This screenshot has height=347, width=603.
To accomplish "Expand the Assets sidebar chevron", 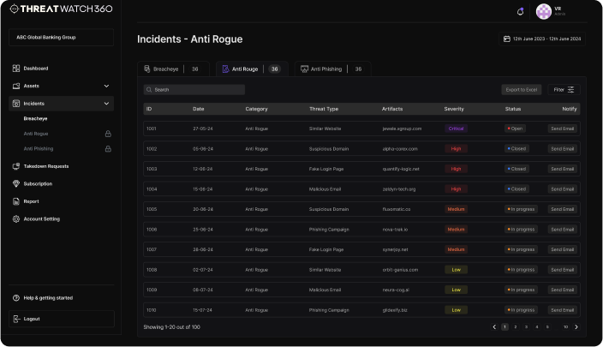I will click(106, 86).
